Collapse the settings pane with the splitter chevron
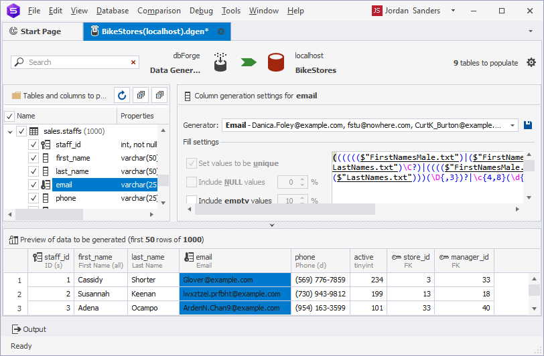Viewport: 544px width, 356px height. tap(272, 225)
